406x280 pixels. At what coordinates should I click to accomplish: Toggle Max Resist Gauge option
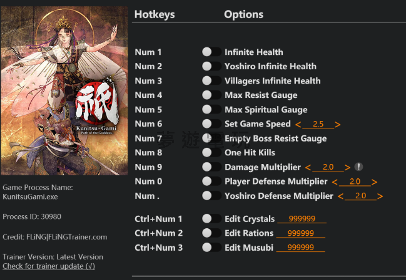pyautogui.click(x=211, y=95)
